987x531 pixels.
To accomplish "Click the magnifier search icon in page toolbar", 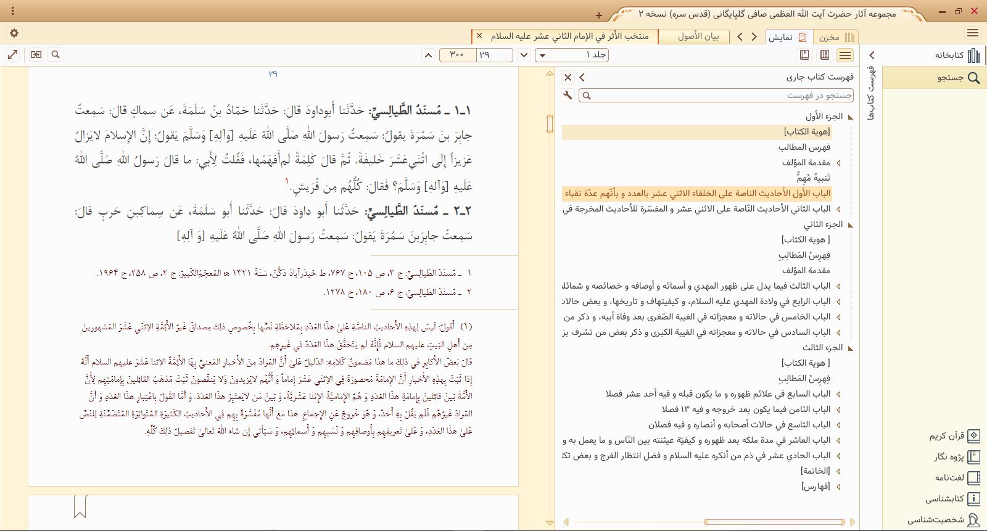I will tap(56, 55).
